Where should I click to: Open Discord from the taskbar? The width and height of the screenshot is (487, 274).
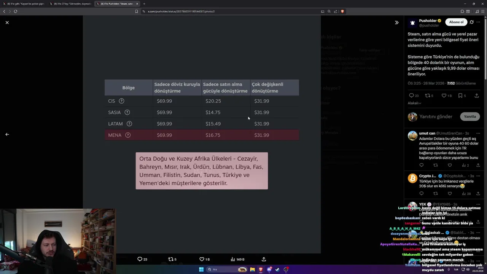(x=269, y=269)
